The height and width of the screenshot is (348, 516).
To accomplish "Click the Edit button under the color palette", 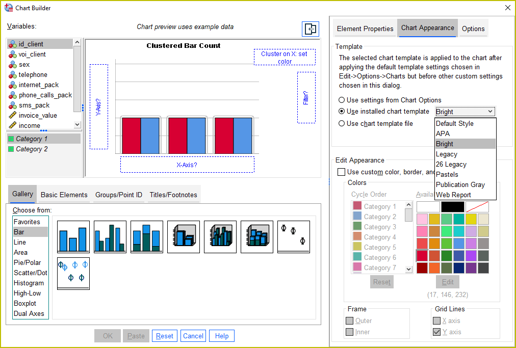I will pyautogui.click(x=448, y=282).
